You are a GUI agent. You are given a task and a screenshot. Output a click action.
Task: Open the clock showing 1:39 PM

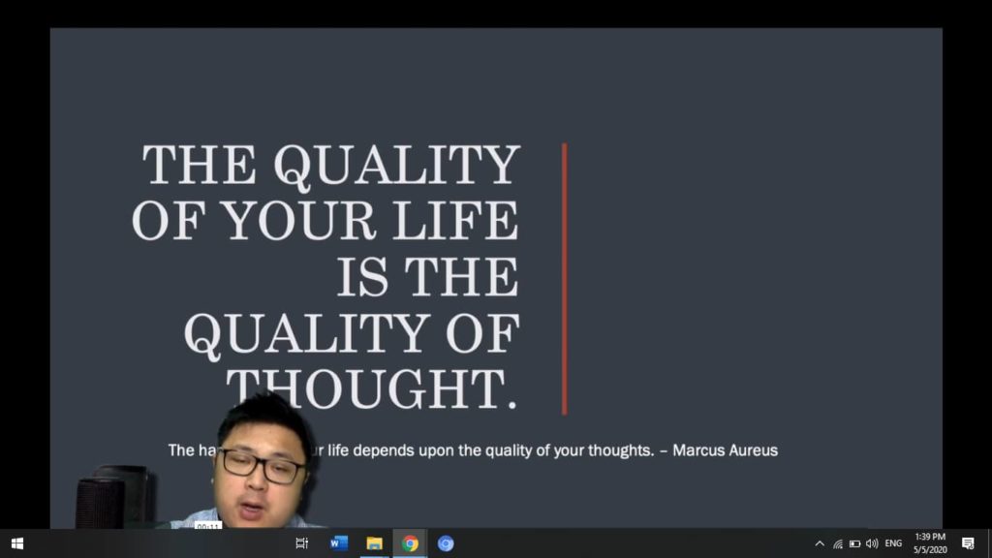[x=930, y=543]
